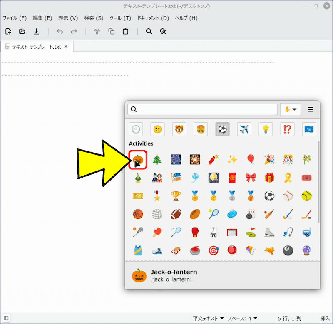Open the emoji picker hamburger menu
Viewport: 333px width, 324px height.
[x=310, y=109]
